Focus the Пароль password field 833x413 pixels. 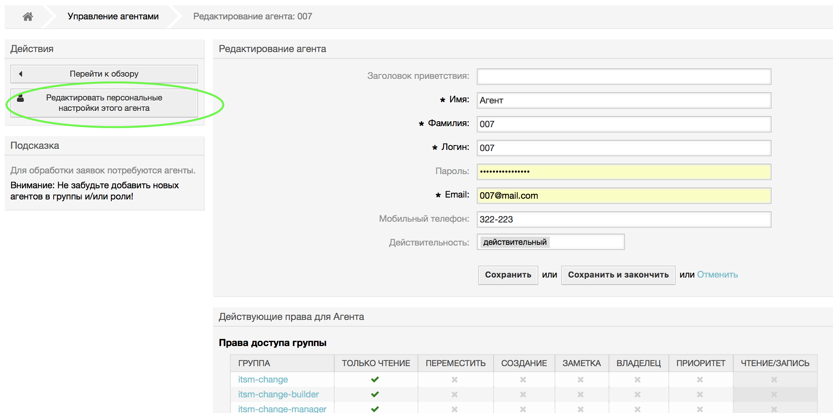[x=624, y=172]
